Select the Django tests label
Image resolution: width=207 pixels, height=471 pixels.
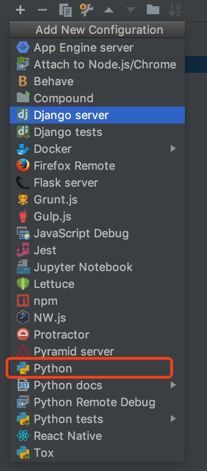click(x=68, y=132)
